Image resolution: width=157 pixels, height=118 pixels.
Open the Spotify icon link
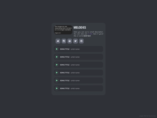click(69, 41)
